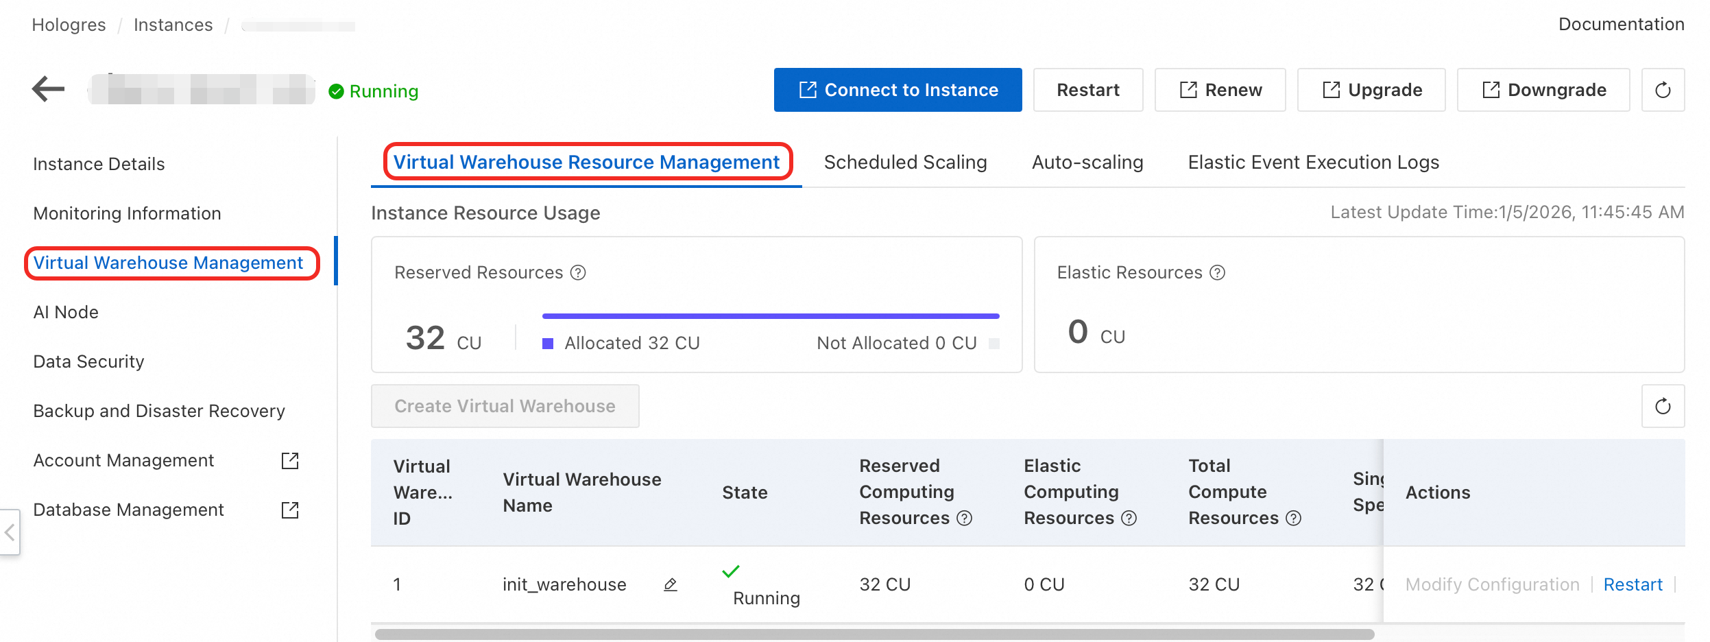Restart the init_warehouse virtual warehouse
1710x642 pixels.
pyautogui.click(x=1633, y=584)
